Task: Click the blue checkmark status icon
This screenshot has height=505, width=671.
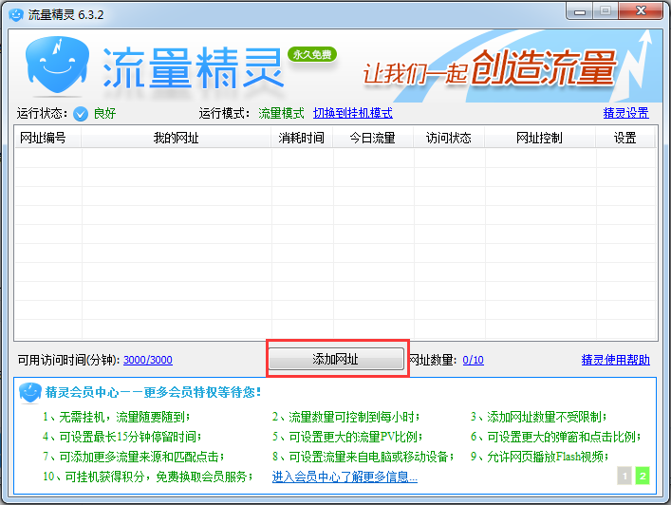Action: point(81,114)
